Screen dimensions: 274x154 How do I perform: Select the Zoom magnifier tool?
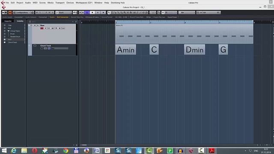(x=125, y=12)
